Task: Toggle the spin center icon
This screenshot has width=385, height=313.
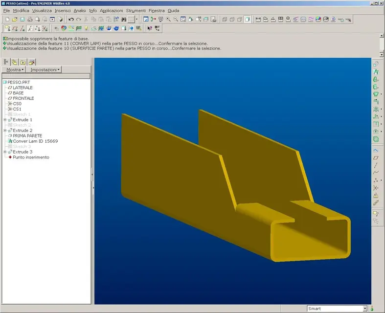Action: tap(154, 20)
